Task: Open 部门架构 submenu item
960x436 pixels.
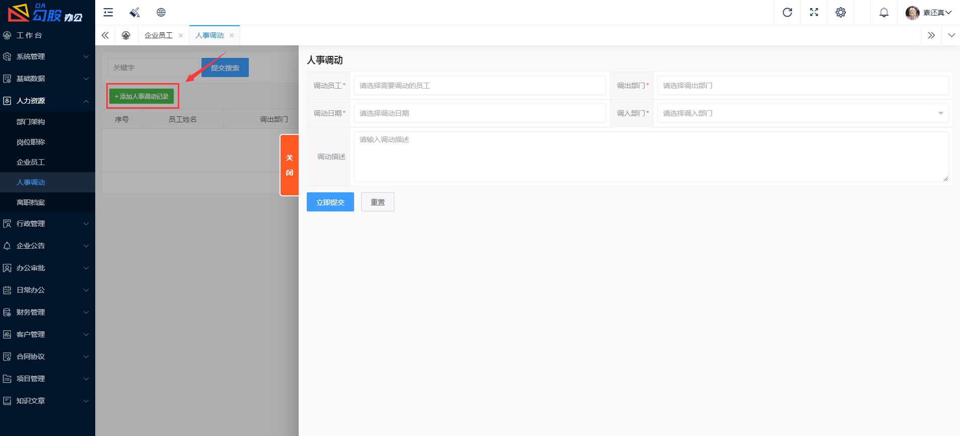Action: click(47, 122)
